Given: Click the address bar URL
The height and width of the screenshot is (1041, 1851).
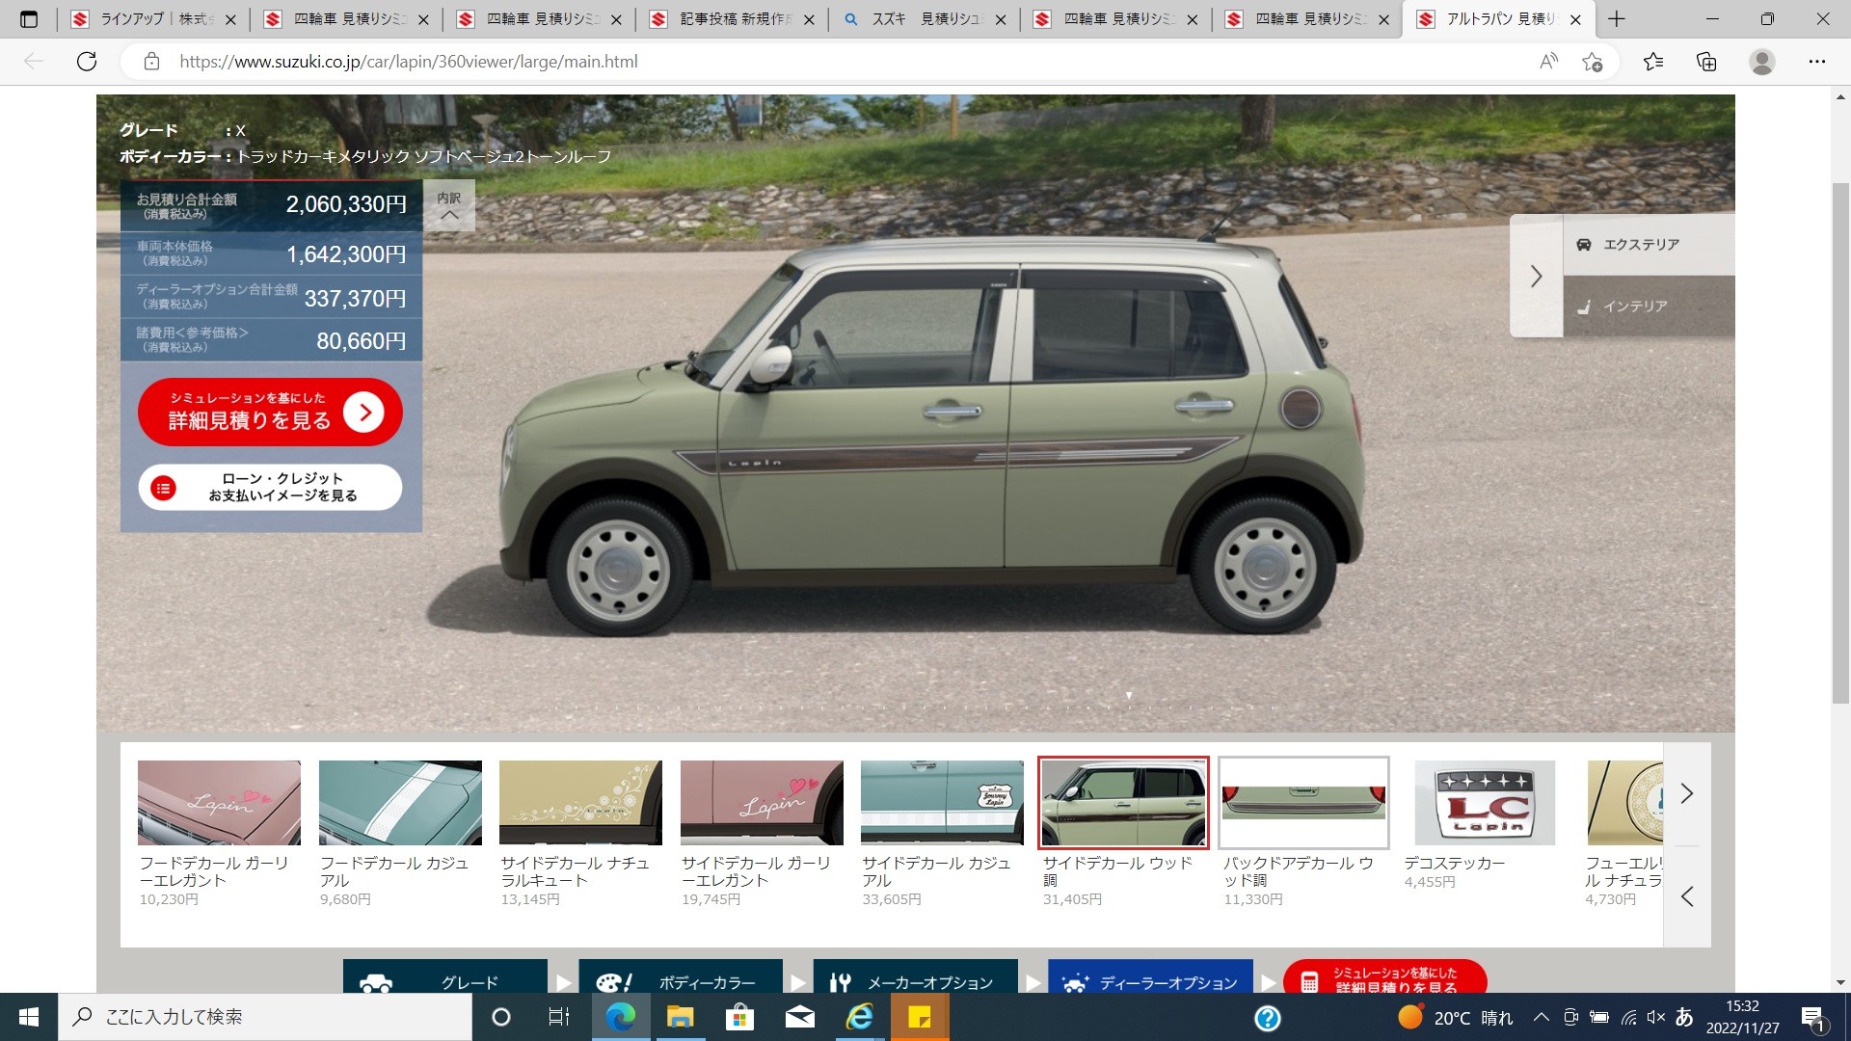Looking at the screenshot, I should (x=408, y=62).
